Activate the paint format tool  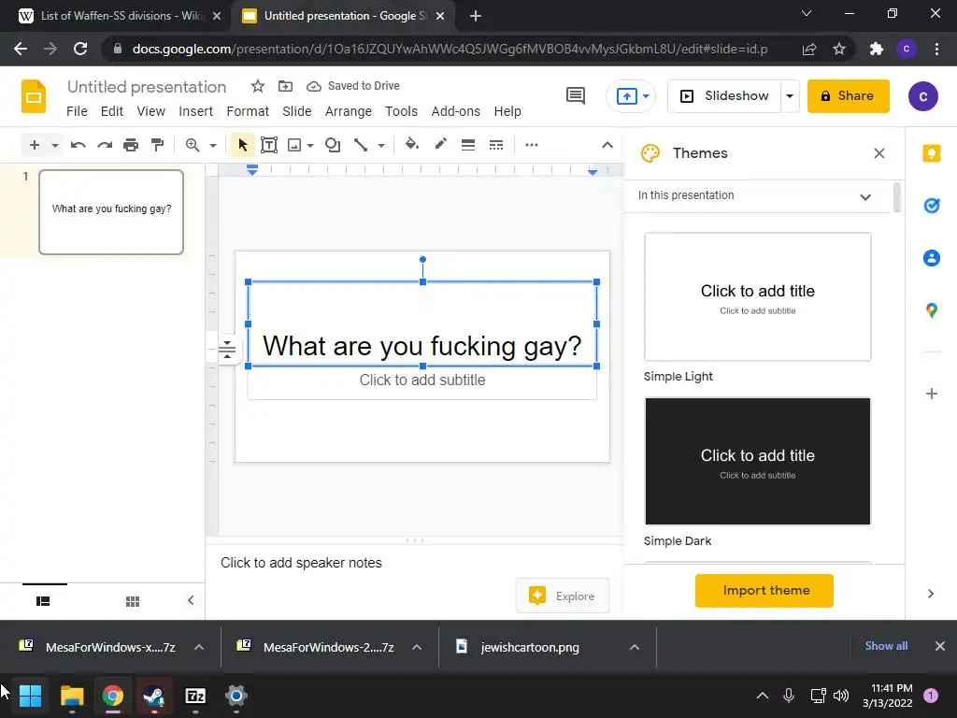[157, 145]
